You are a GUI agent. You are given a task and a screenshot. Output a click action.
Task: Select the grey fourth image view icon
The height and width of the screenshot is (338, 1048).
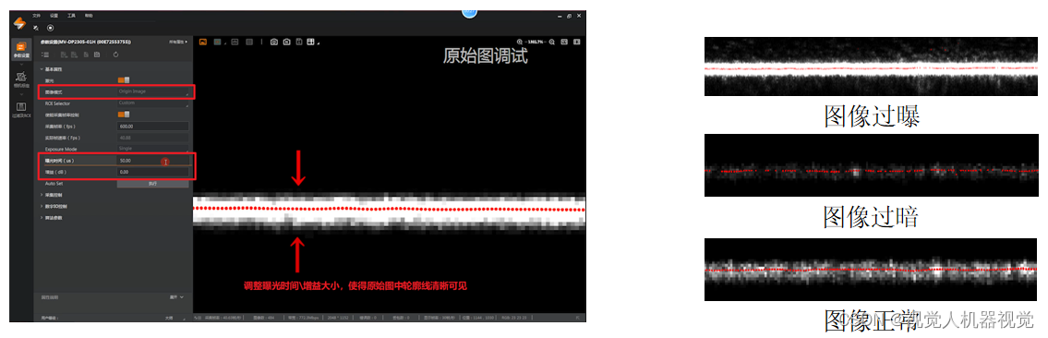(x=249, y=42)
